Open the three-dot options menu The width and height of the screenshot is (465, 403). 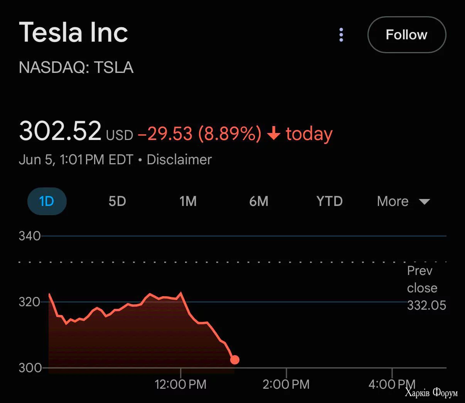pos(341,35)
